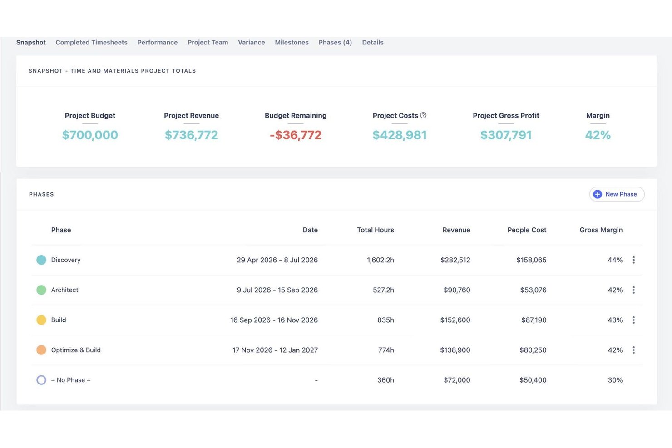Screen dimensions: 672x448
Task: Go to the Project Team tab
Action: pyautogui.click(x=208, y=43)
